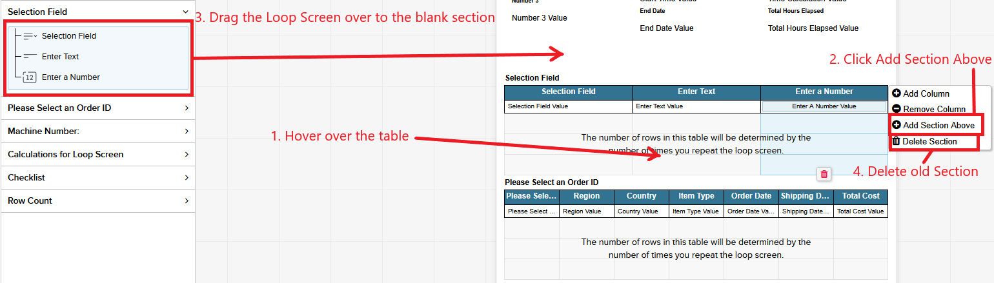The image size is (994, 283).
Task: Click the Total Cost Value cell
Action: [860, 211]
